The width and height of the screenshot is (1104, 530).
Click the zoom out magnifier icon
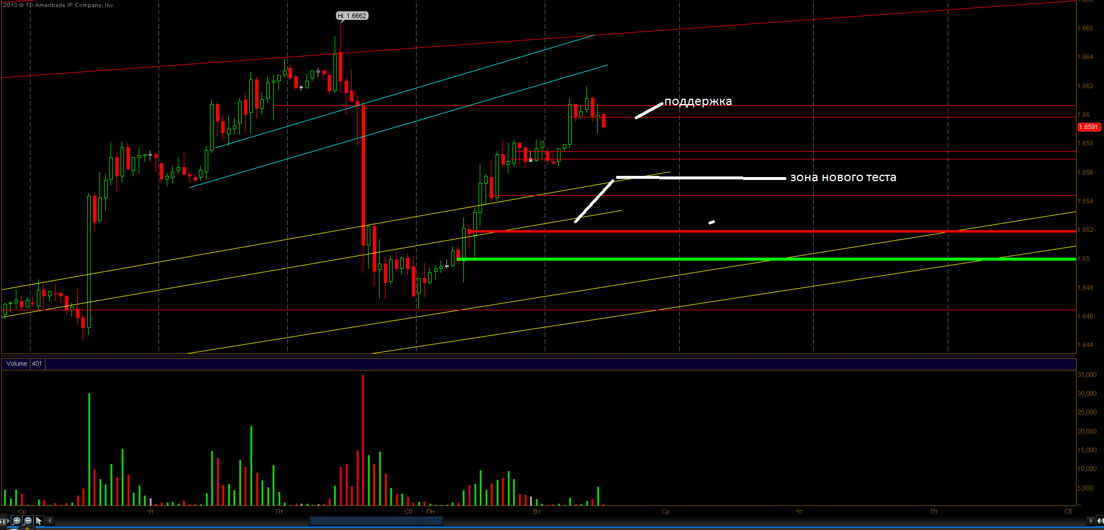28,521
